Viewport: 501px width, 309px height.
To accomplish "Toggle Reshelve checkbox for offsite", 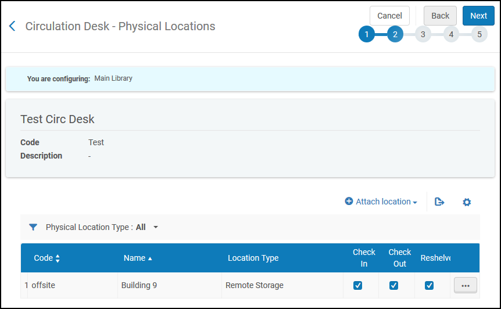I will point(429,285).
